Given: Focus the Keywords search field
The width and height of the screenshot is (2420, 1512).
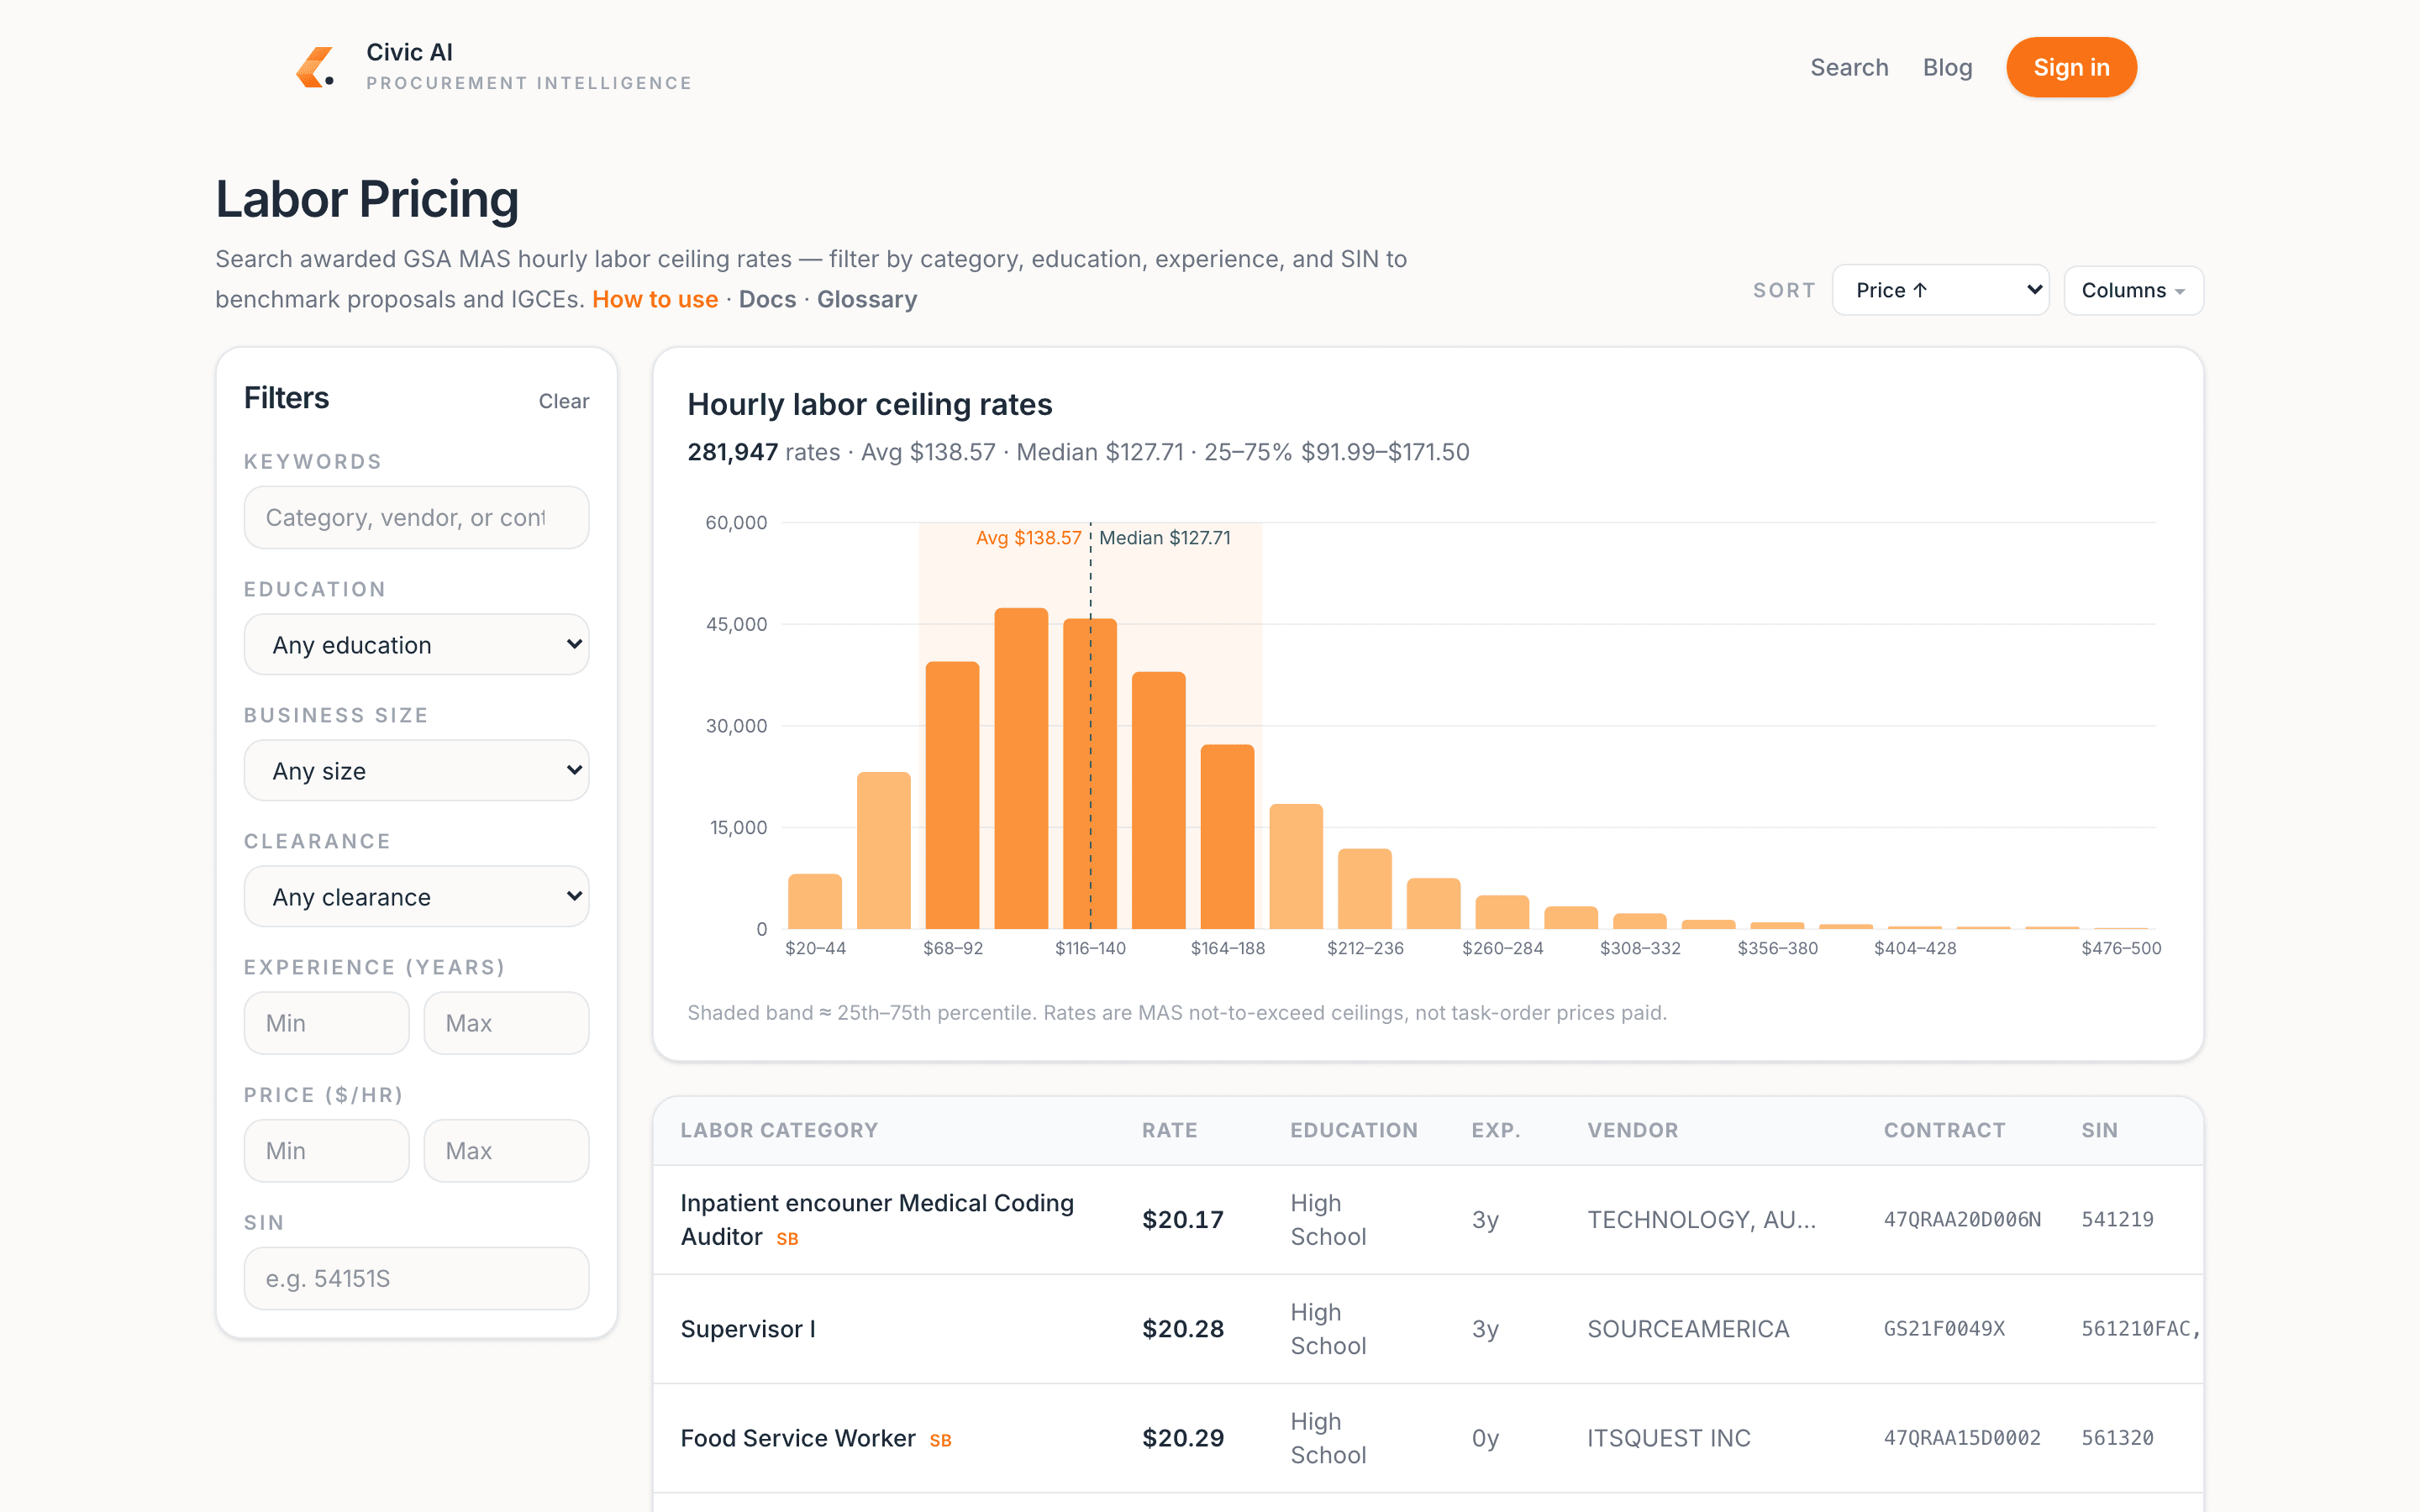Looking at the screenshot, I should coord(416,517).
